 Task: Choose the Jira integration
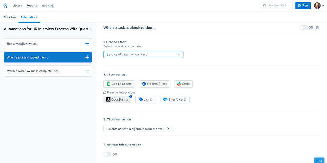click(x=146, y=99)
